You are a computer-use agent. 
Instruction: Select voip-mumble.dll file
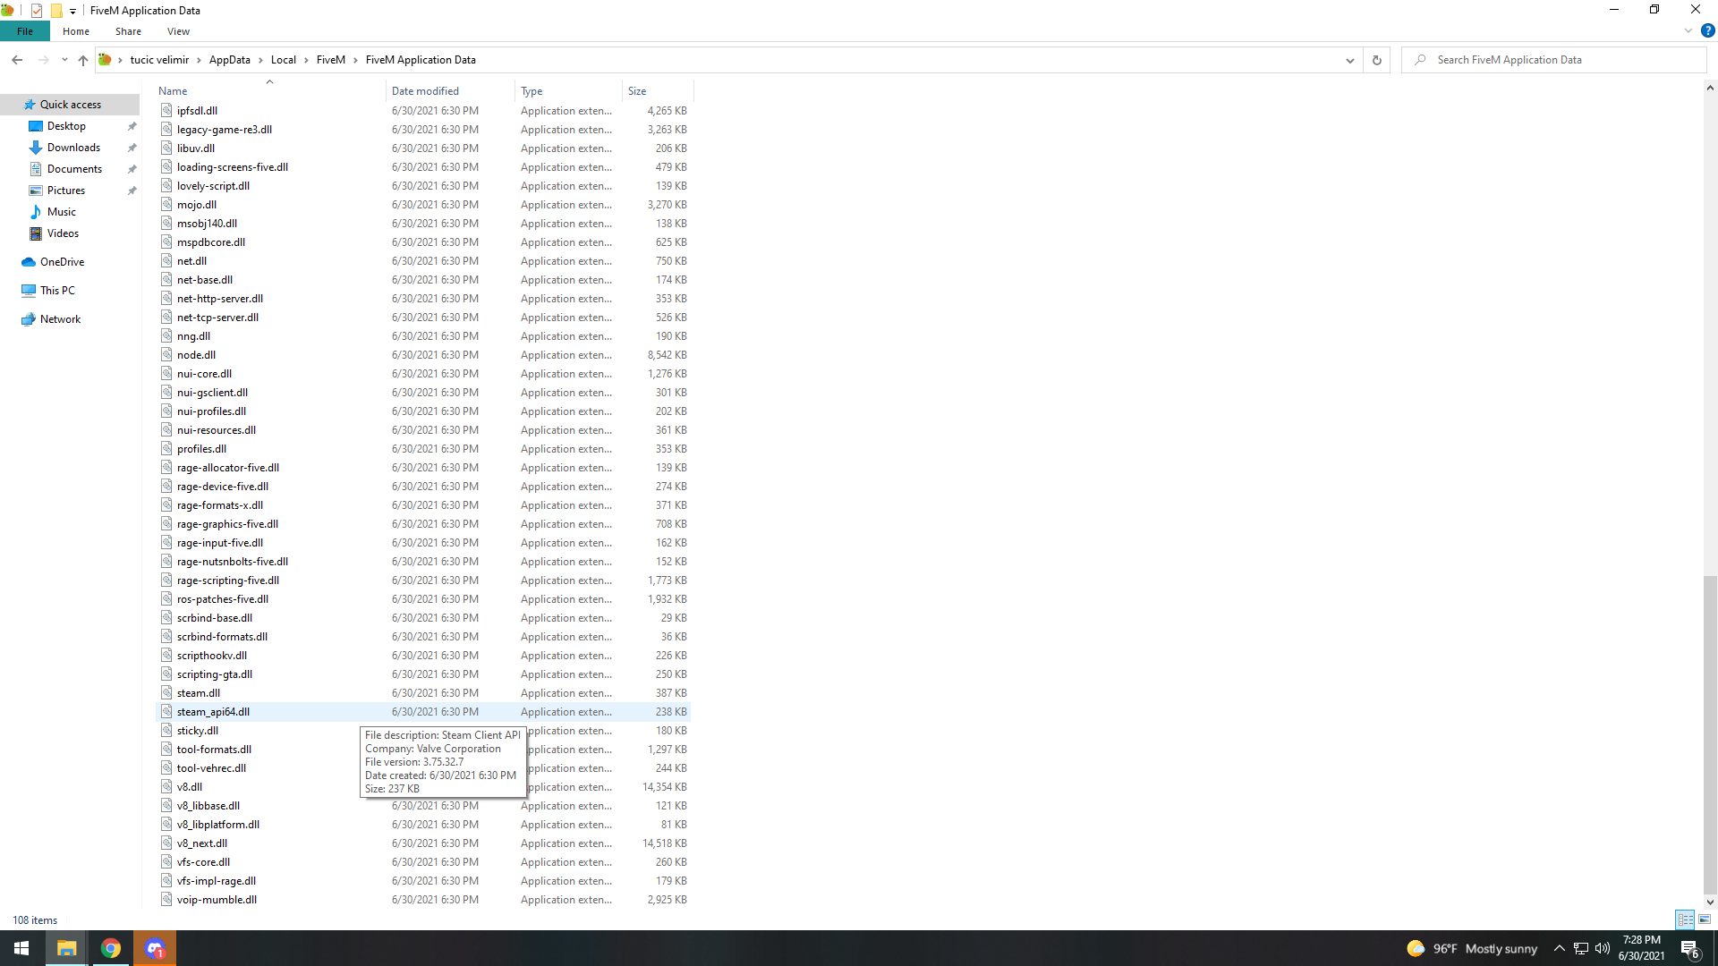tap(423, 900)
